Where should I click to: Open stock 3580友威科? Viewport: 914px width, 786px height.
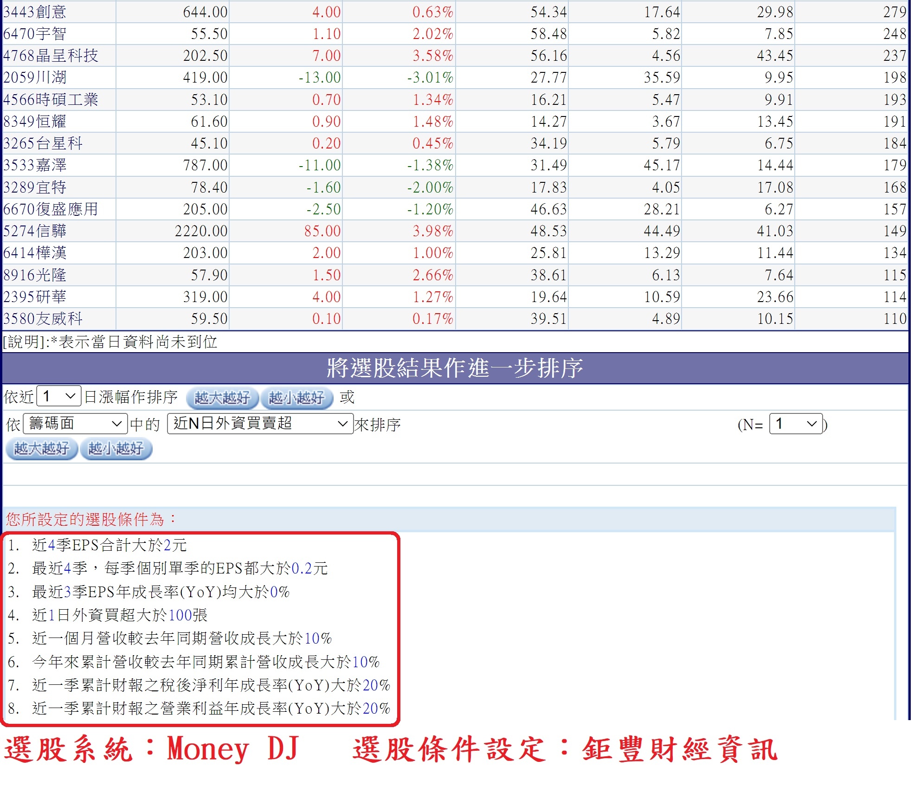[x=43, y=319]
